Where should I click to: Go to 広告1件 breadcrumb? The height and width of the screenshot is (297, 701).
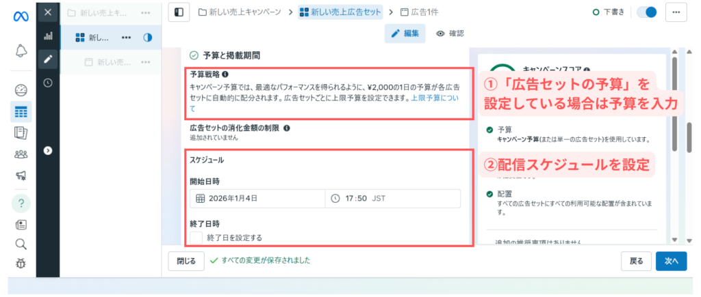tap(421, 12)
